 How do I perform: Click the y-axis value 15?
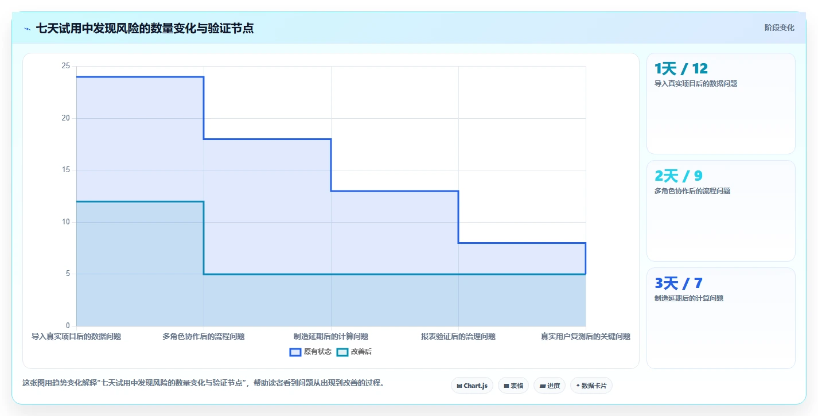click(x=65, y=170)
